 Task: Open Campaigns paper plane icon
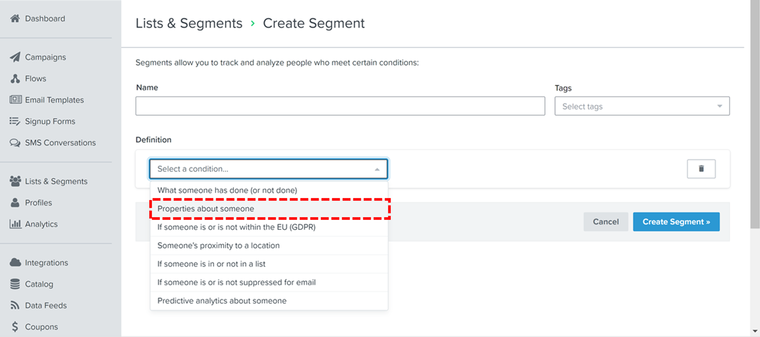click(x=15, y=57)
